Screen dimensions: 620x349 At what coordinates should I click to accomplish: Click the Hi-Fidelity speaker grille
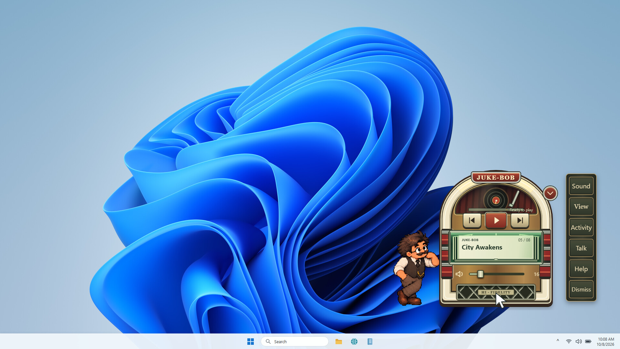496,292
